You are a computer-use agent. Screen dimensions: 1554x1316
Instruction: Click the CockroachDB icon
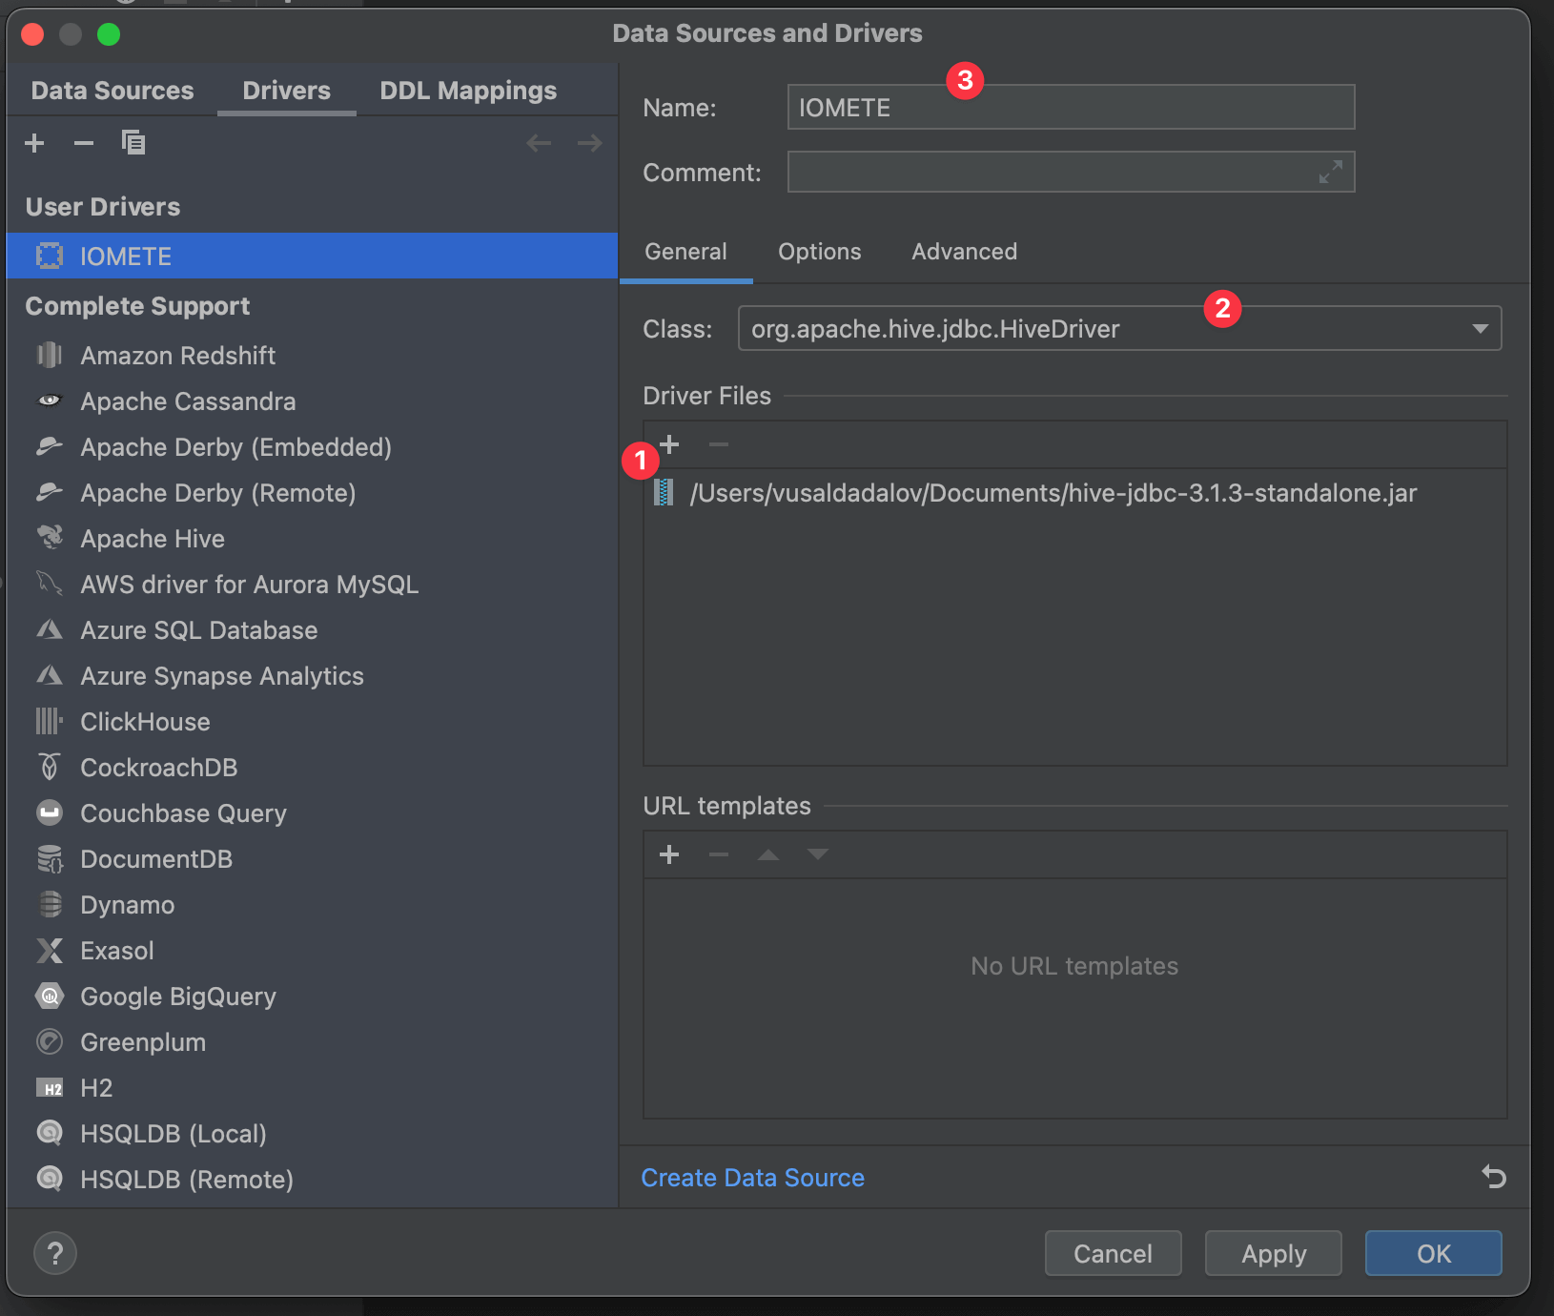click(x=50, y=767)
